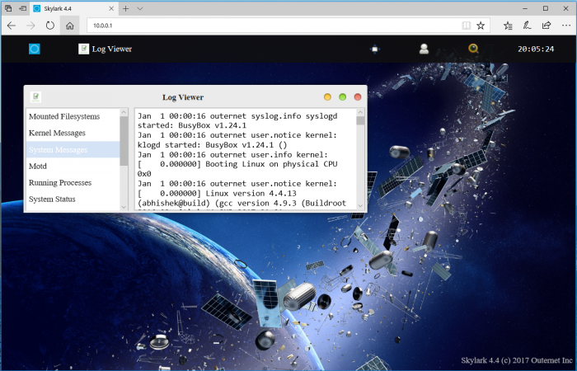Viewport: 577px width, 371px height.
Task: Click the log line 'klogd started: BusyBox v1.24.1 ()'
Action: [x=213, y=144]
